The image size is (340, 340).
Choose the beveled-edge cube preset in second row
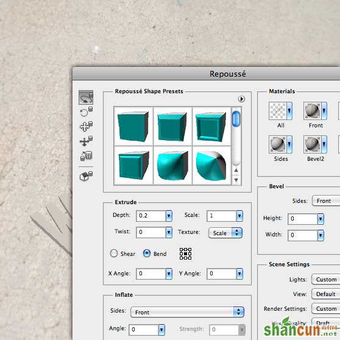(x=133, y=166)
